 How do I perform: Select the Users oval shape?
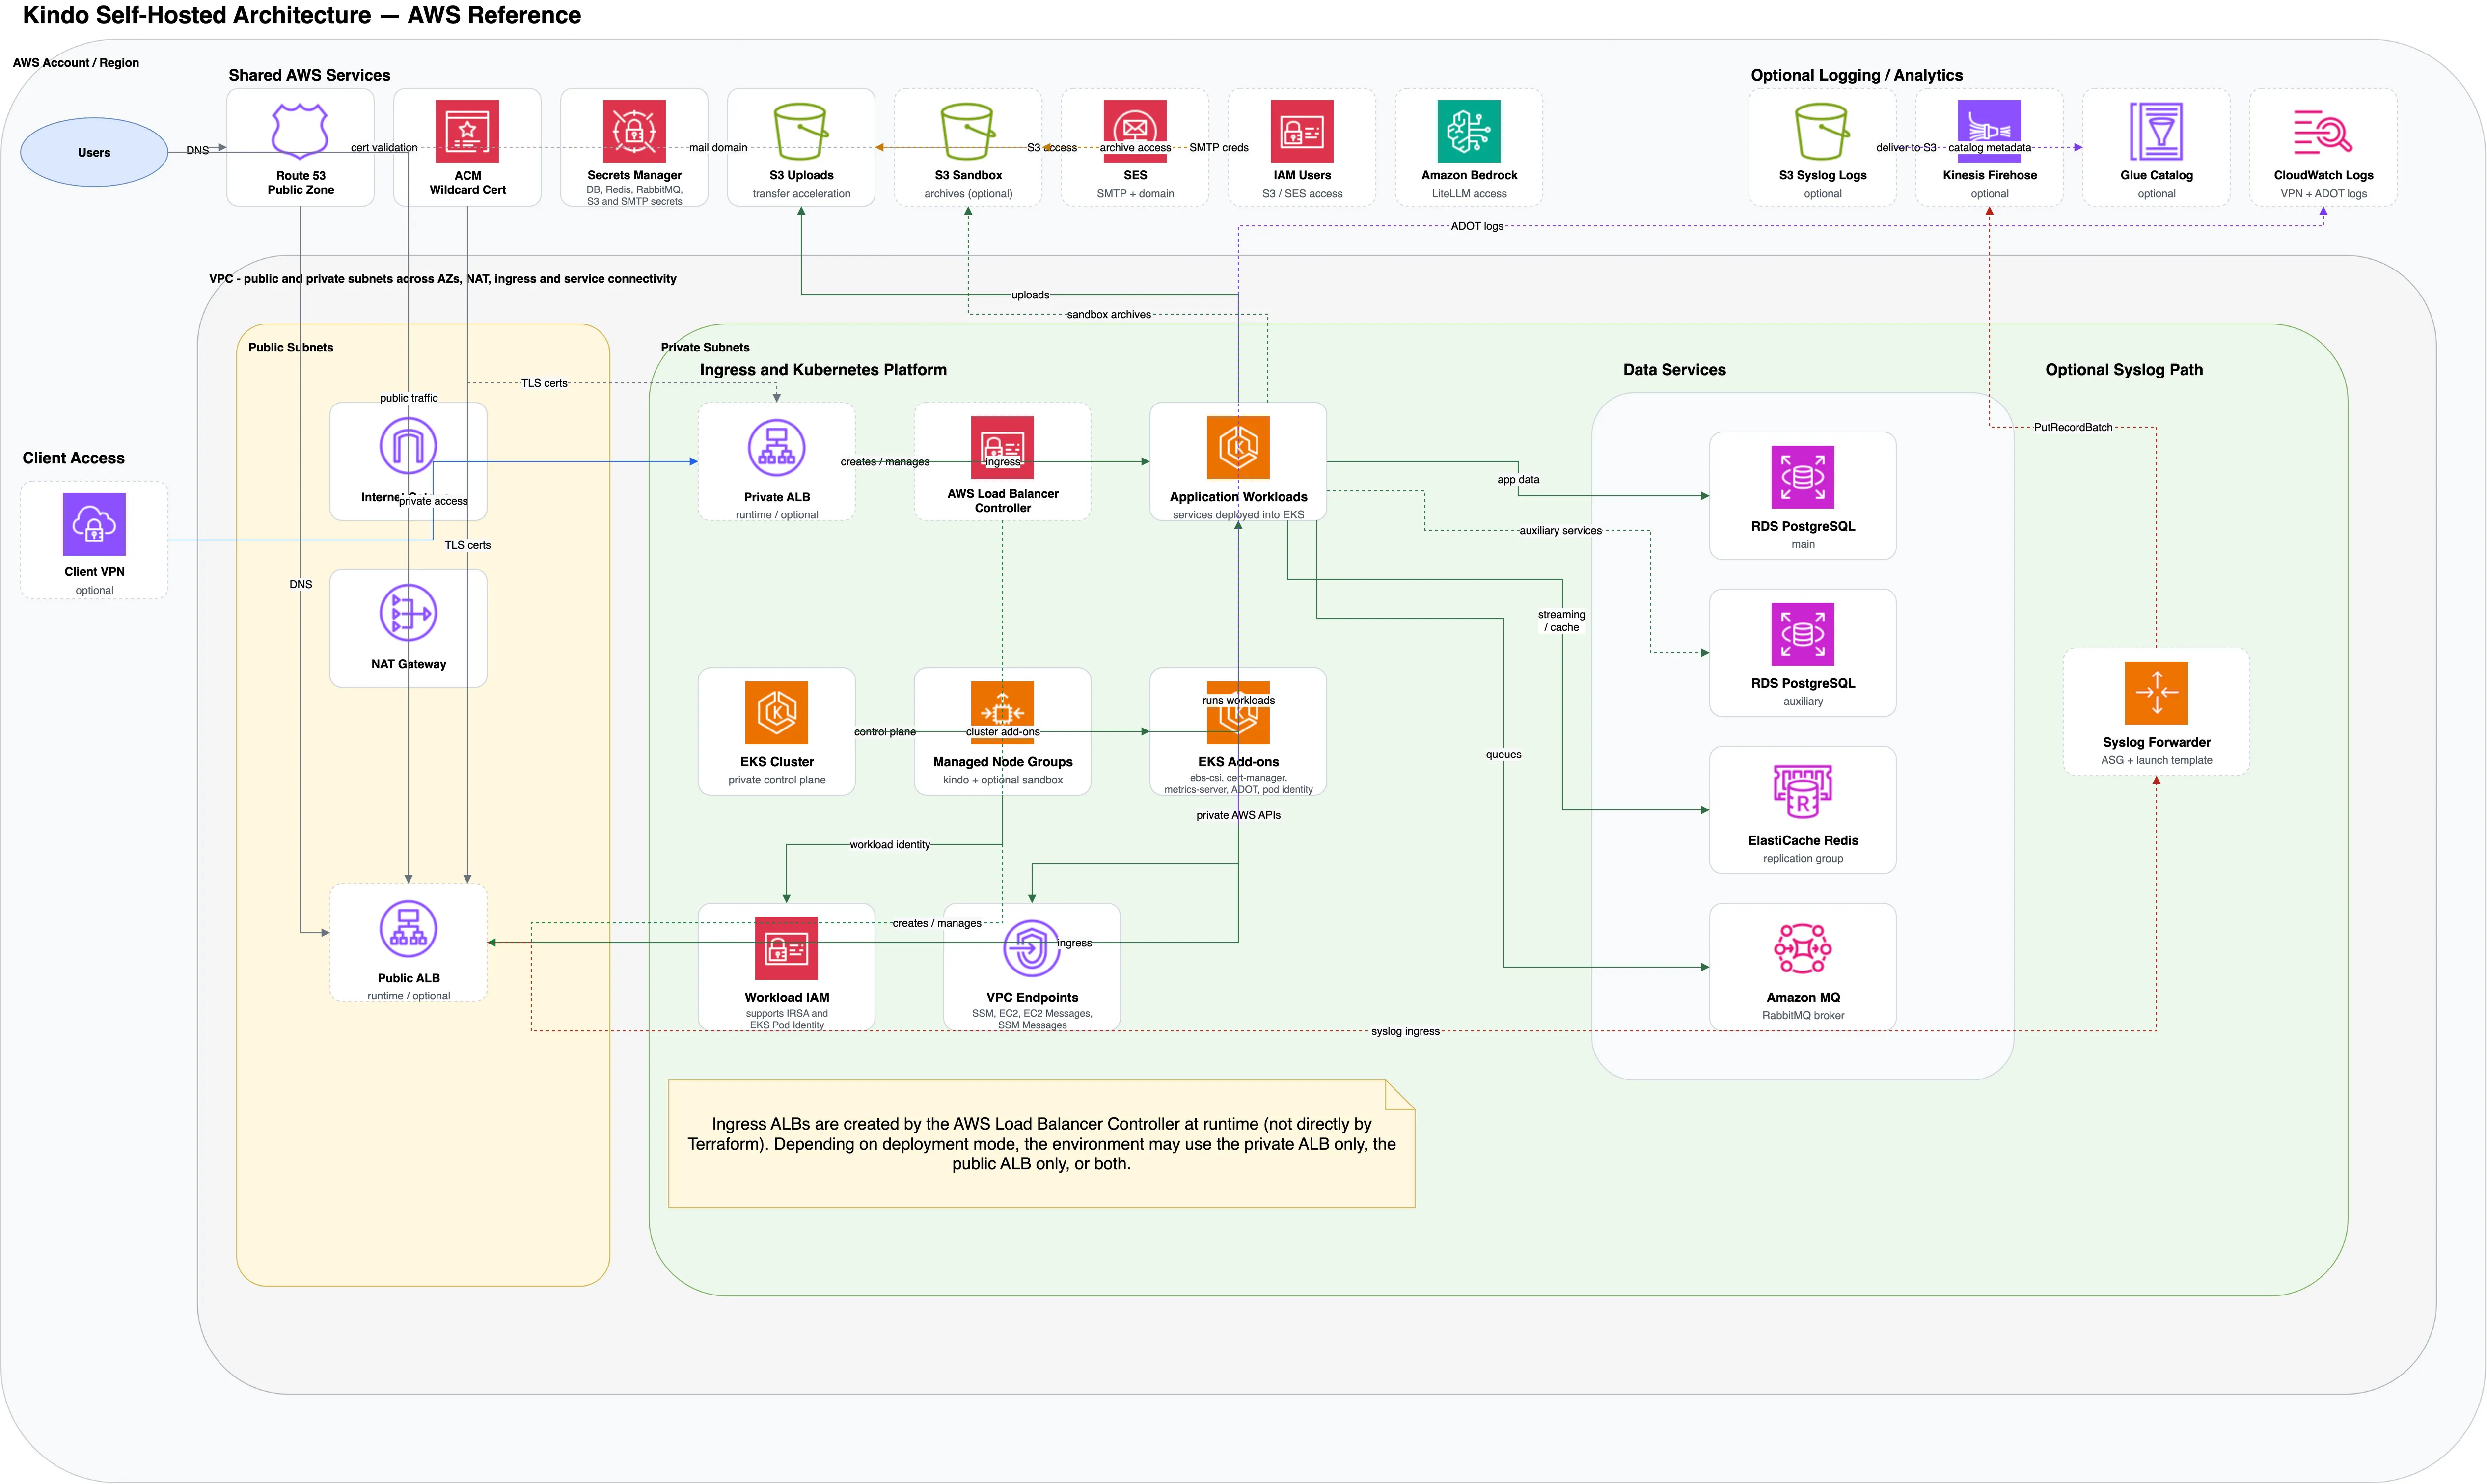(93, 151)
